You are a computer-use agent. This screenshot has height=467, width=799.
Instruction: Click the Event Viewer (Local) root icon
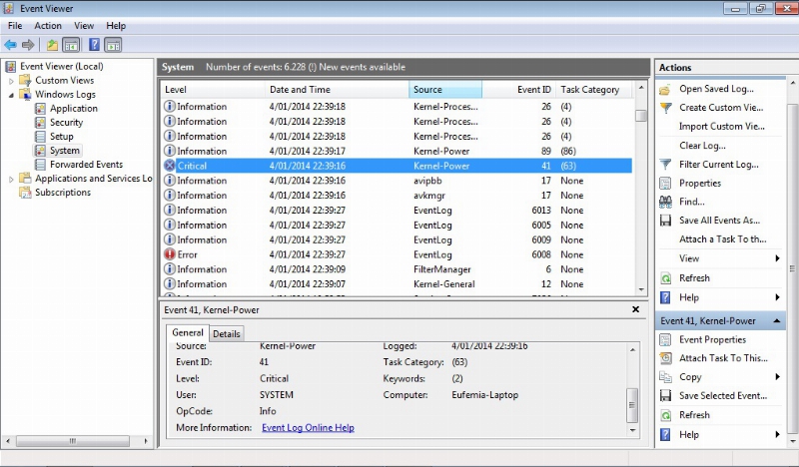(11, 66)
